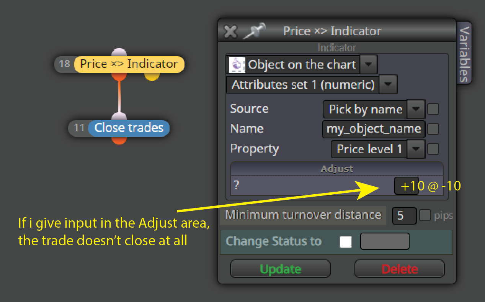
Task: Open the Variables side tab
Action: click(x=464, y=54)
